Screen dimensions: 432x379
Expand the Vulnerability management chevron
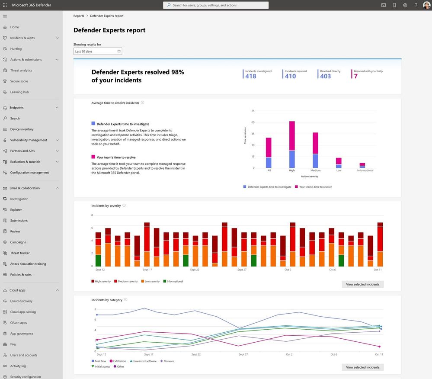pyautogui.click(x=57, y=140)
